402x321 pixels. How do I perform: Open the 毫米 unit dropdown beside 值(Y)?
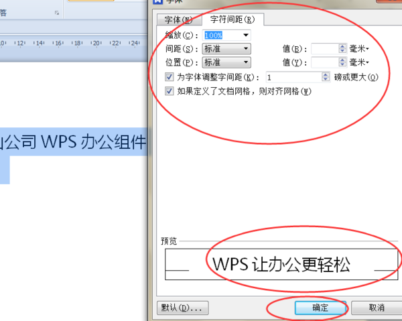359,62
